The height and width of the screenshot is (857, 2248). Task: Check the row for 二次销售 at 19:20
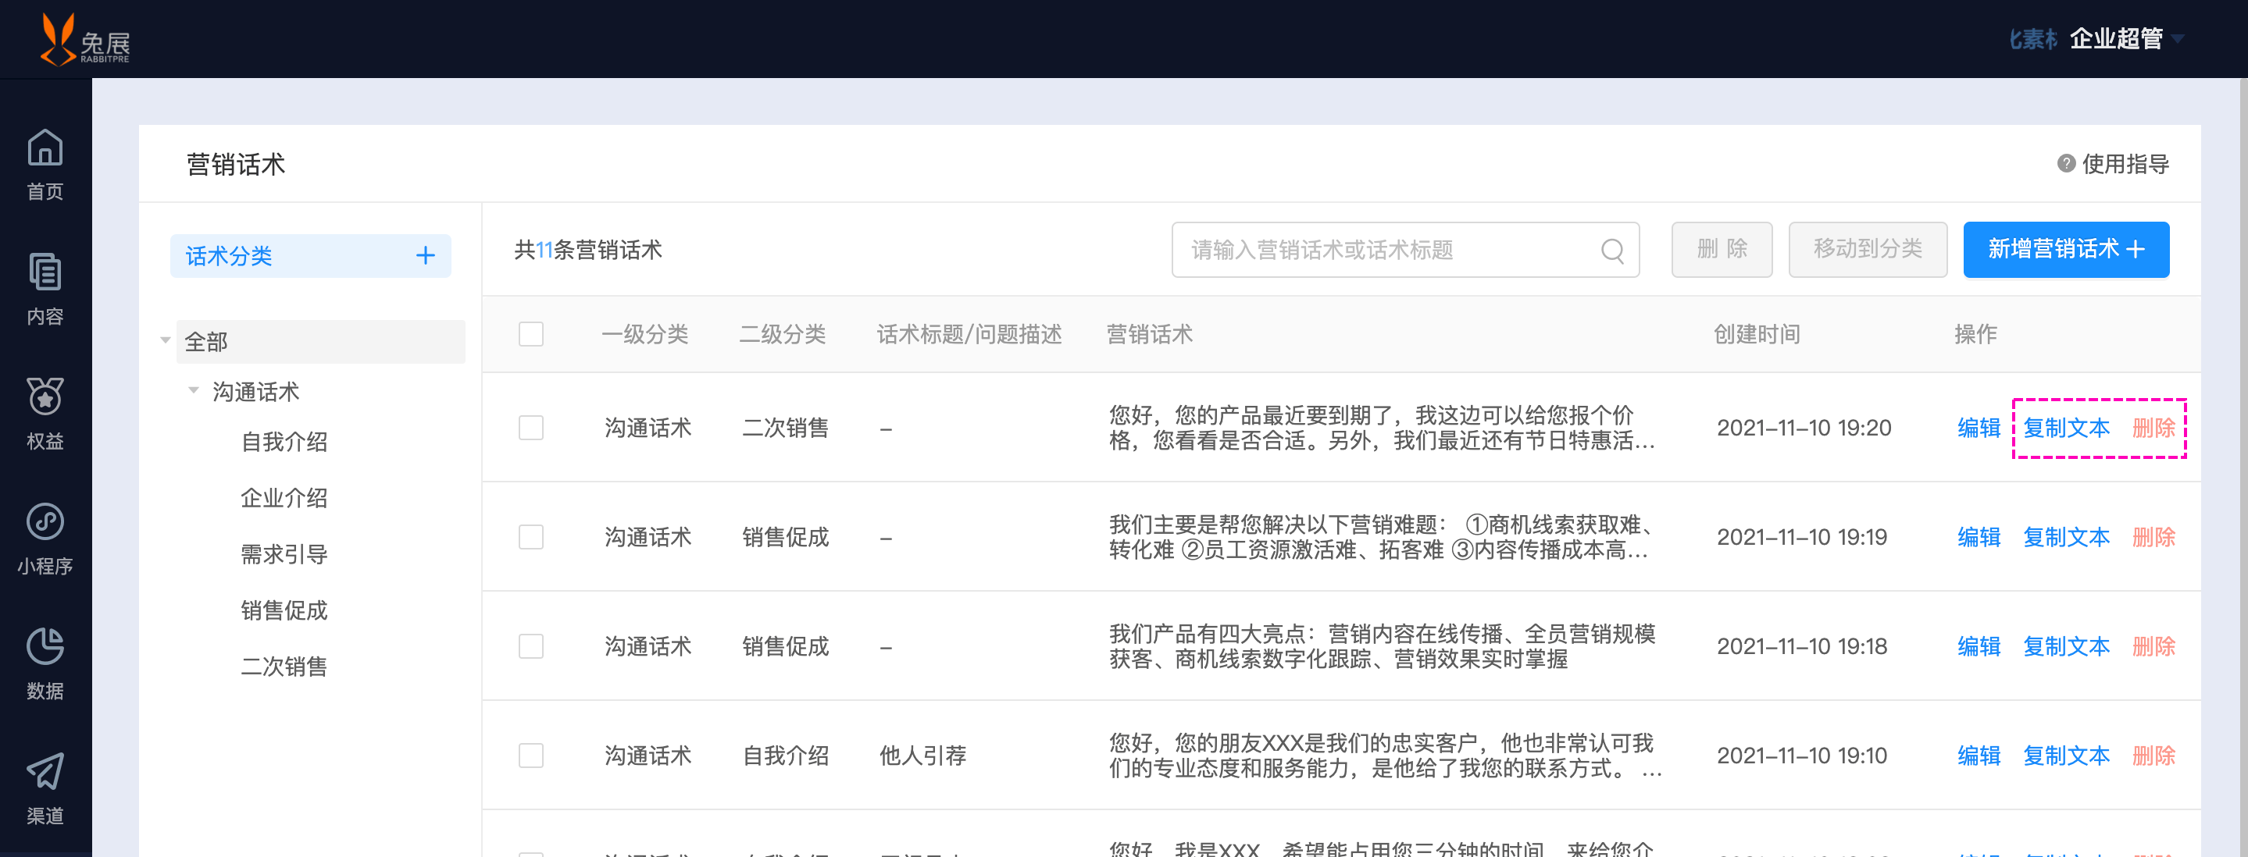click(x=530, y=427)
